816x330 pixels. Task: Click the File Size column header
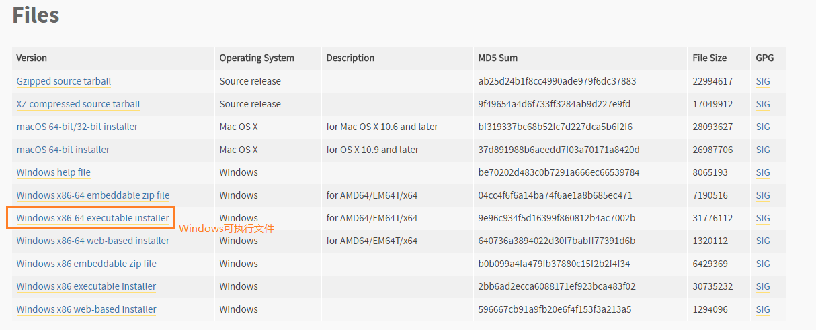[710, 58]
